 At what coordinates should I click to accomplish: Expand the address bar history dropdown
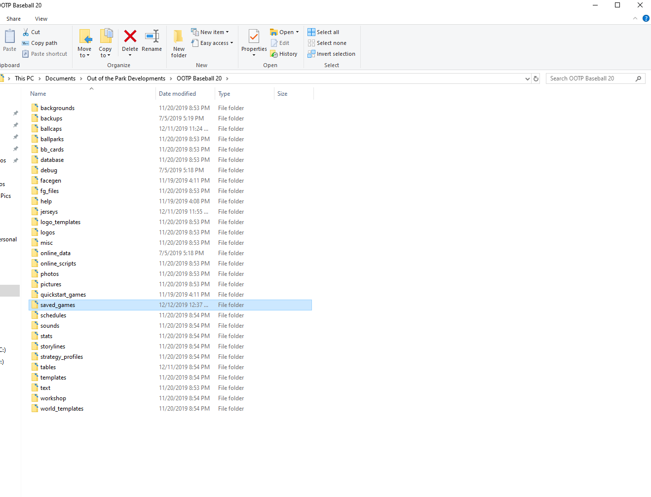click(527, 78)
